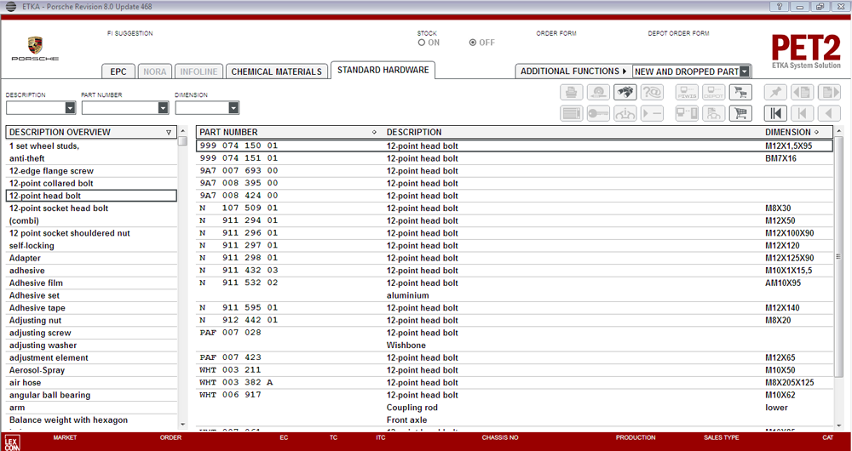The height and width of the screenshot is (451, 852).
Task: Open the PART NUMBER filter dropdown
Action: 164,108
